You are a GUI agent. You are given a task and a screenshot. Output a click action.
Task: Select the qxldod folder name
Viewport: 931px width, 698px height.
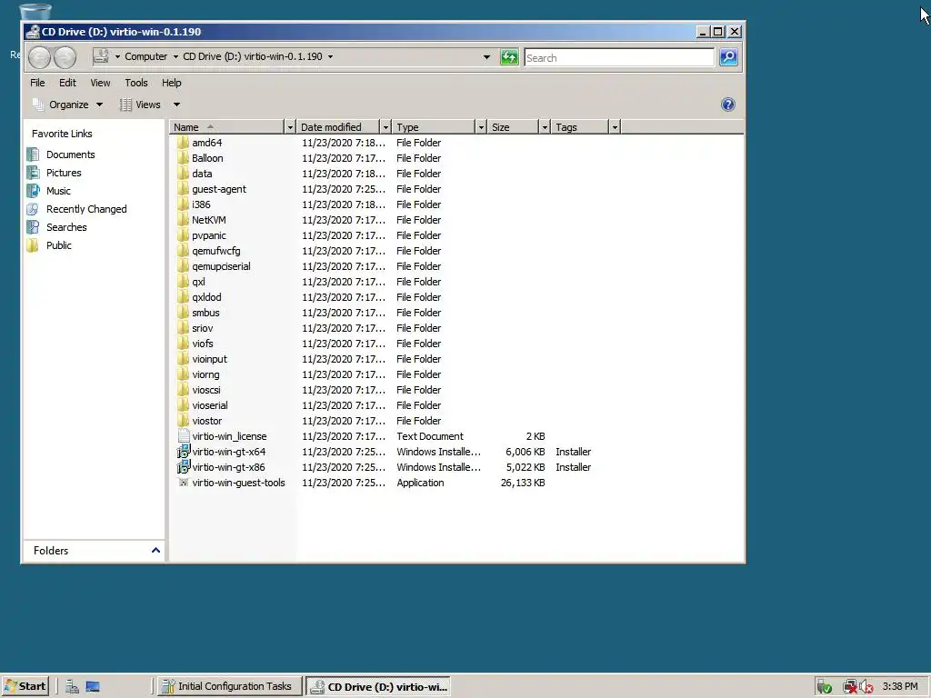point(206,297)
